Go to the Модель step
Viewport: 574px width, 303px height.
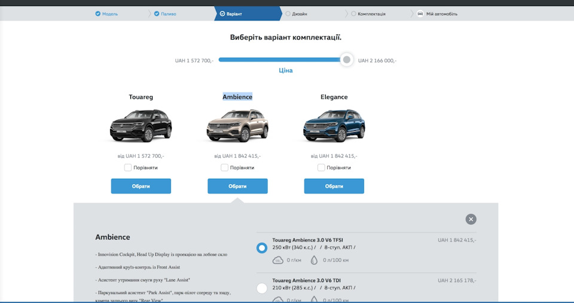point(106,14)
